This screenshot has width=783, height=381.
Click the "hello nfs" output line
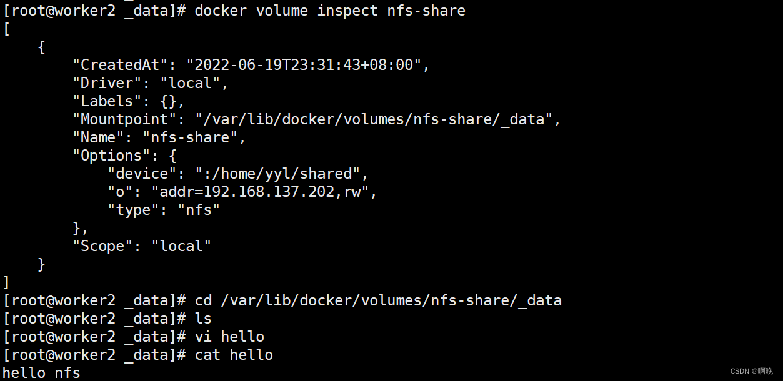[x=42, y=373]
